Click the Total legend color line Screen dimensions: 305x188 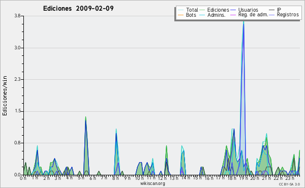coord(180,10)
